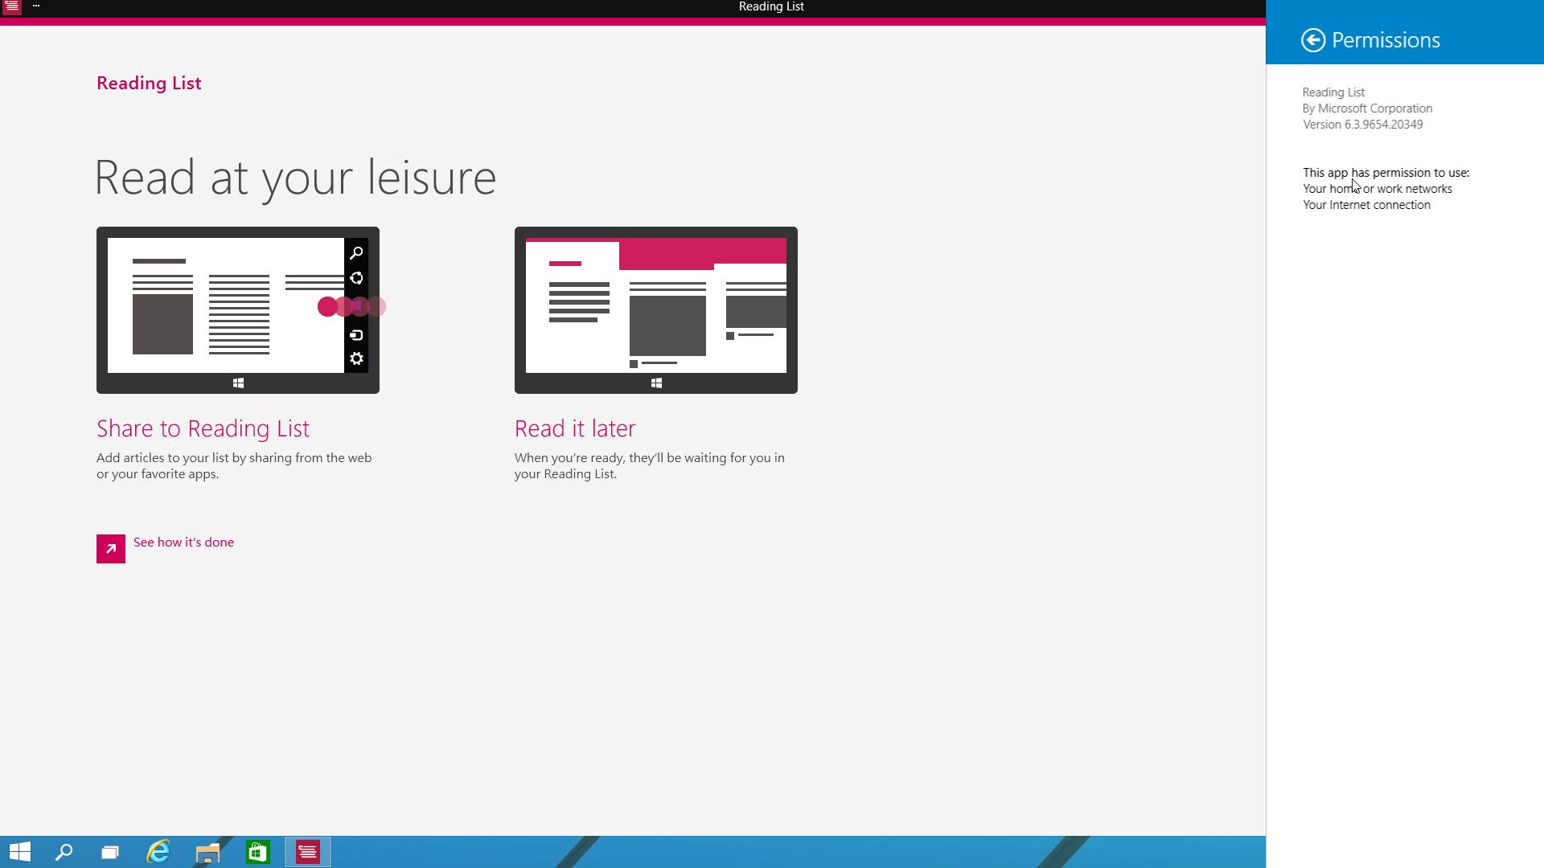Open the Reading List app menu icon in title bar

tap(11, 7)
